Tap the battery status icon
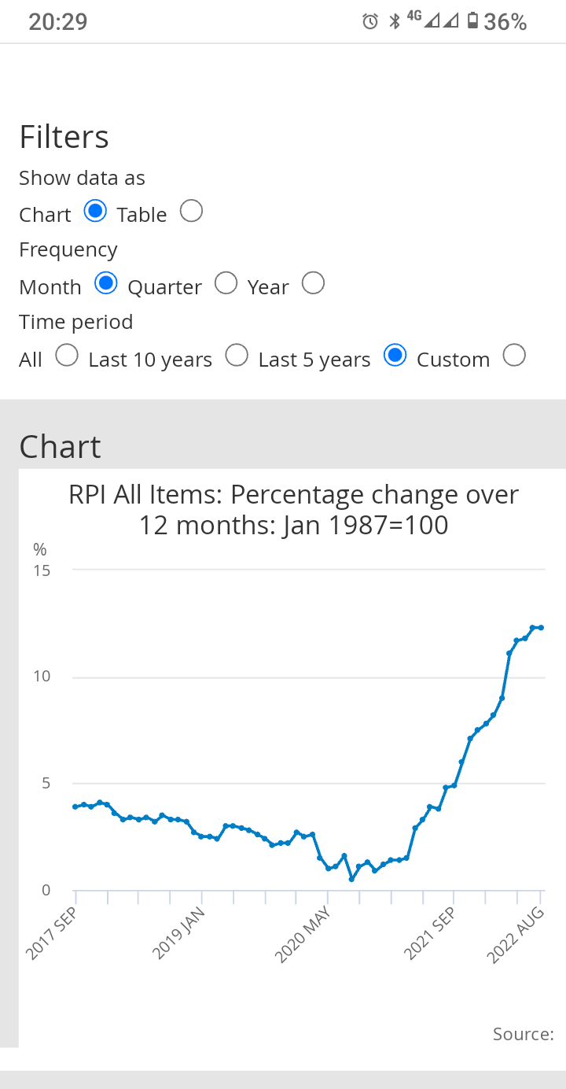 coord(472,22)
